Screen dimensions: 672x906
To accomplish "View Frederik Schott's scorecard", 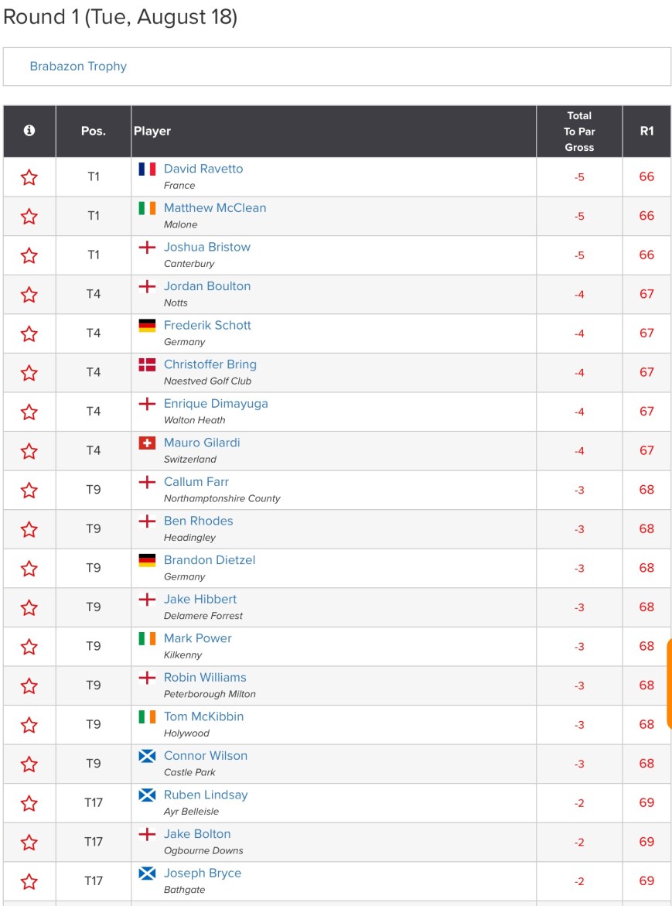I will [207, 325].
